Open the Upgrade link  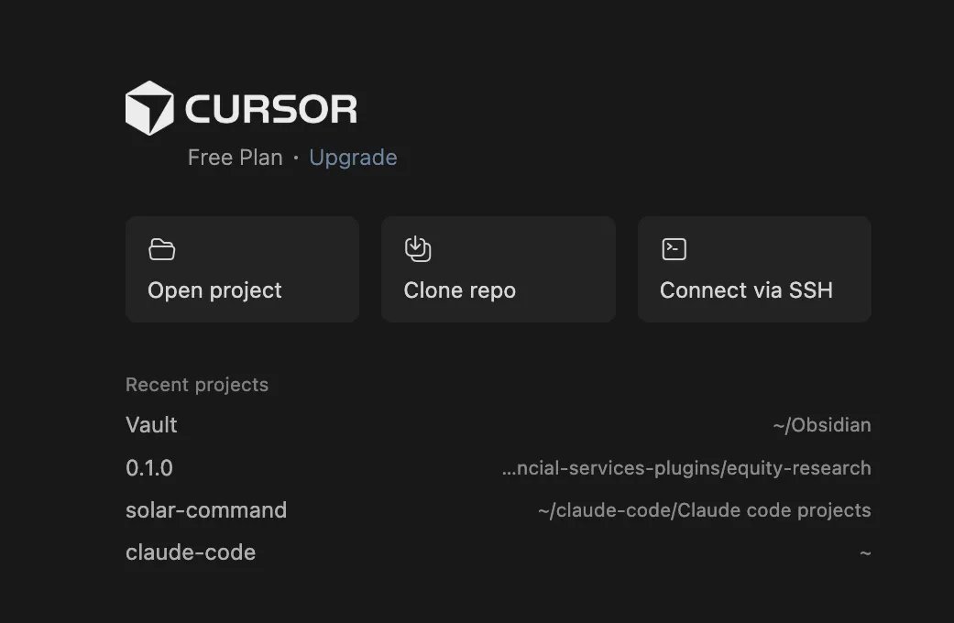(353, 158)
